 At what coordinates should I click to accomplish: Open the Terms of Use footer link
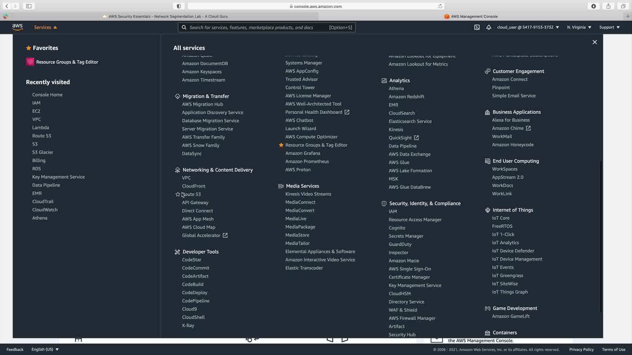pyautogui.click(x=613, y=349)
